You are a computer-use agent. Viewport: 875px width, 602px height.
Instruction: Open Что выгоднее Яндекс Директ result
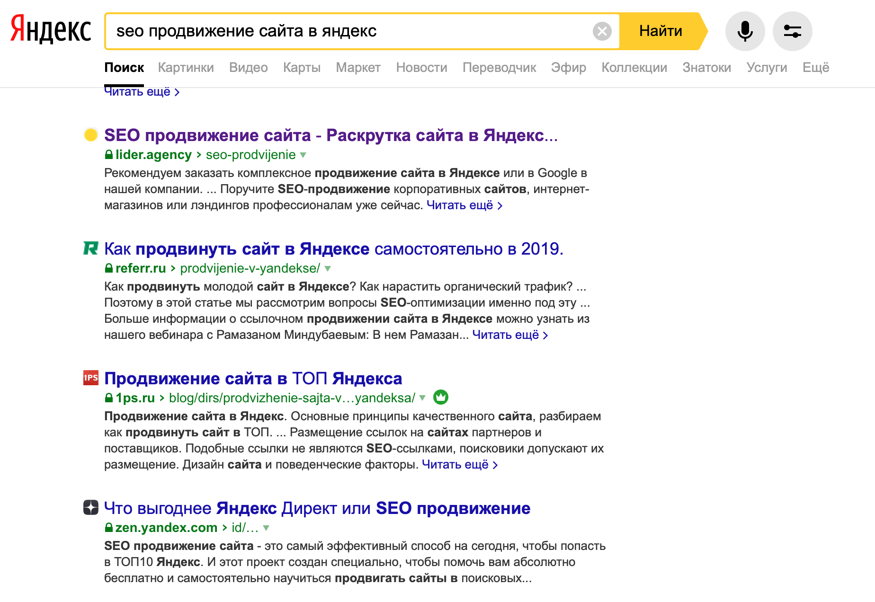(x=317, y=508)
